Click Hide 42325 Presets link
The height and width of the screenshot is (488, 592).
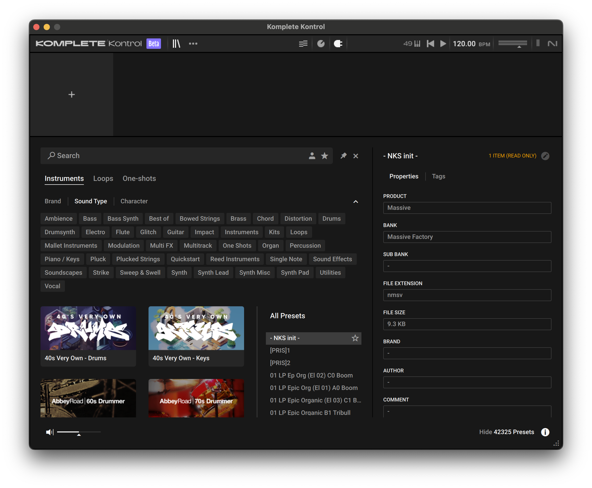coord(506,432)
